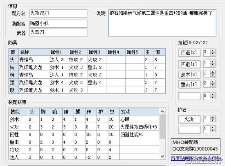
Task: Click the MHO装配器 QQ交流群 info box
Action: tap(196, 146)
